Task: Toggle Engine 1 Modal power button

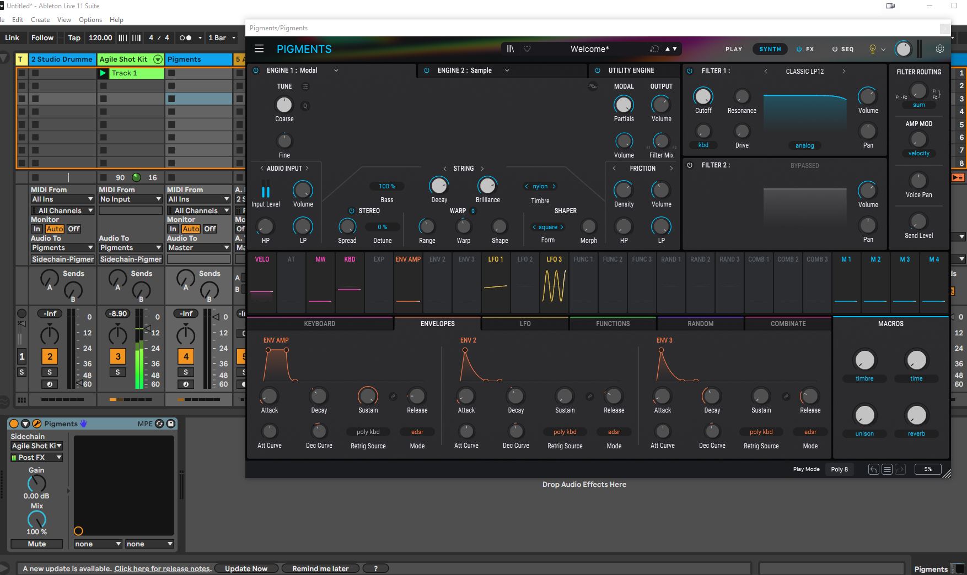Action: tap(256, 70)
